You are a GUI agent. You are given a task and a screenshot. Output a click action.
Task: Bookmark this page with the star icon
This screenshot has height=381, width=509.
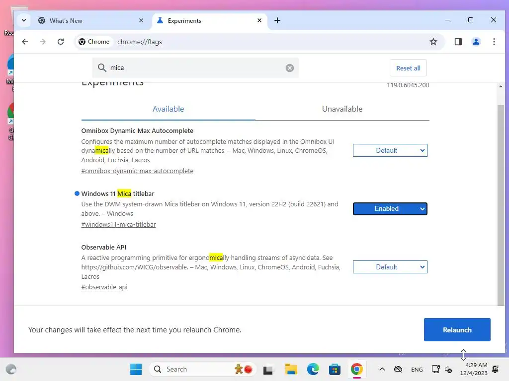tap(433, 42)
